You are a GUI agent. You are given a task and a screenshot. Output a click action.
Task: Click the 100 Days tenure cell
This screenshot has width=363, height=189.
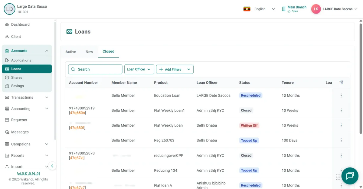click(x=289, y=141)
